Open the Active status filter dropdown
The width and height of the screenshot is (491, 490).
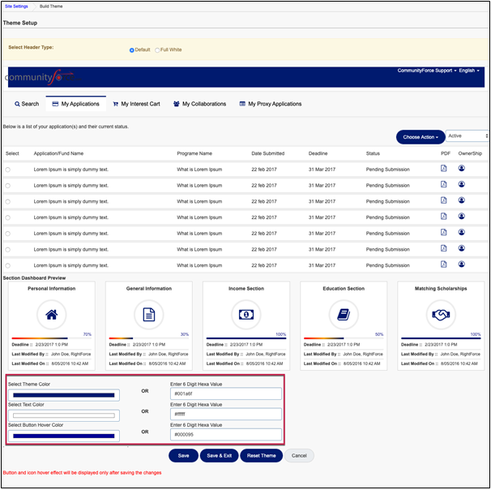[x=467, y=136]
